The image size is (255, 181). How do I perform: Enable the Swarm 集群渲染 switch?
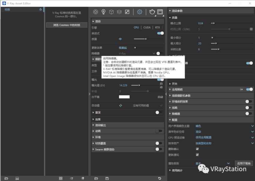tap(159, 149)
